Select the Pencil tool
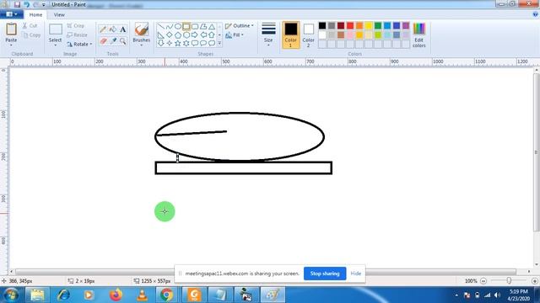540x303 pixels. 103,29
